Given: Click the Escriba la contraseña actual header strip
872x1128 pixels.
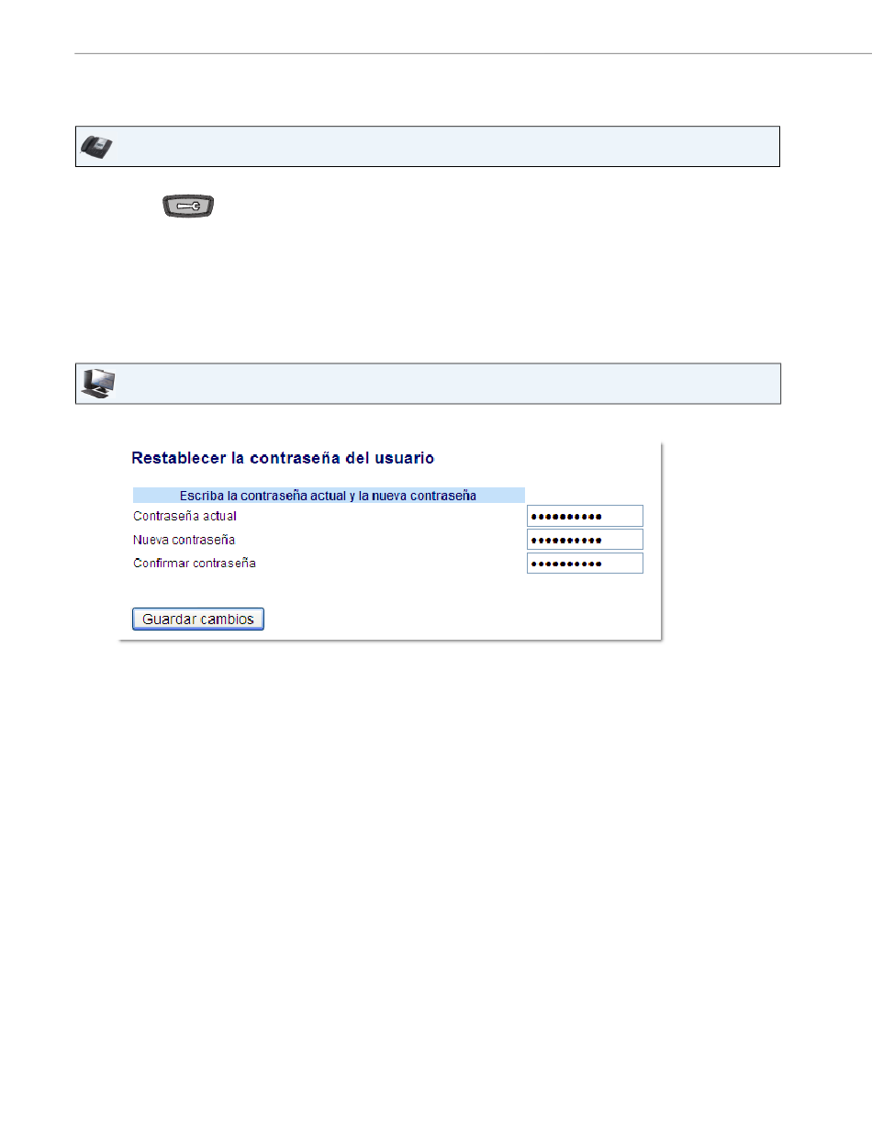Looking at the screenshot, I should point(329,496).
